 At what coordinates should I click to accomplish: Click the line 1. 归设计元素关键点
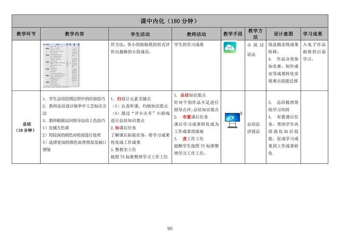pos(131,99)
